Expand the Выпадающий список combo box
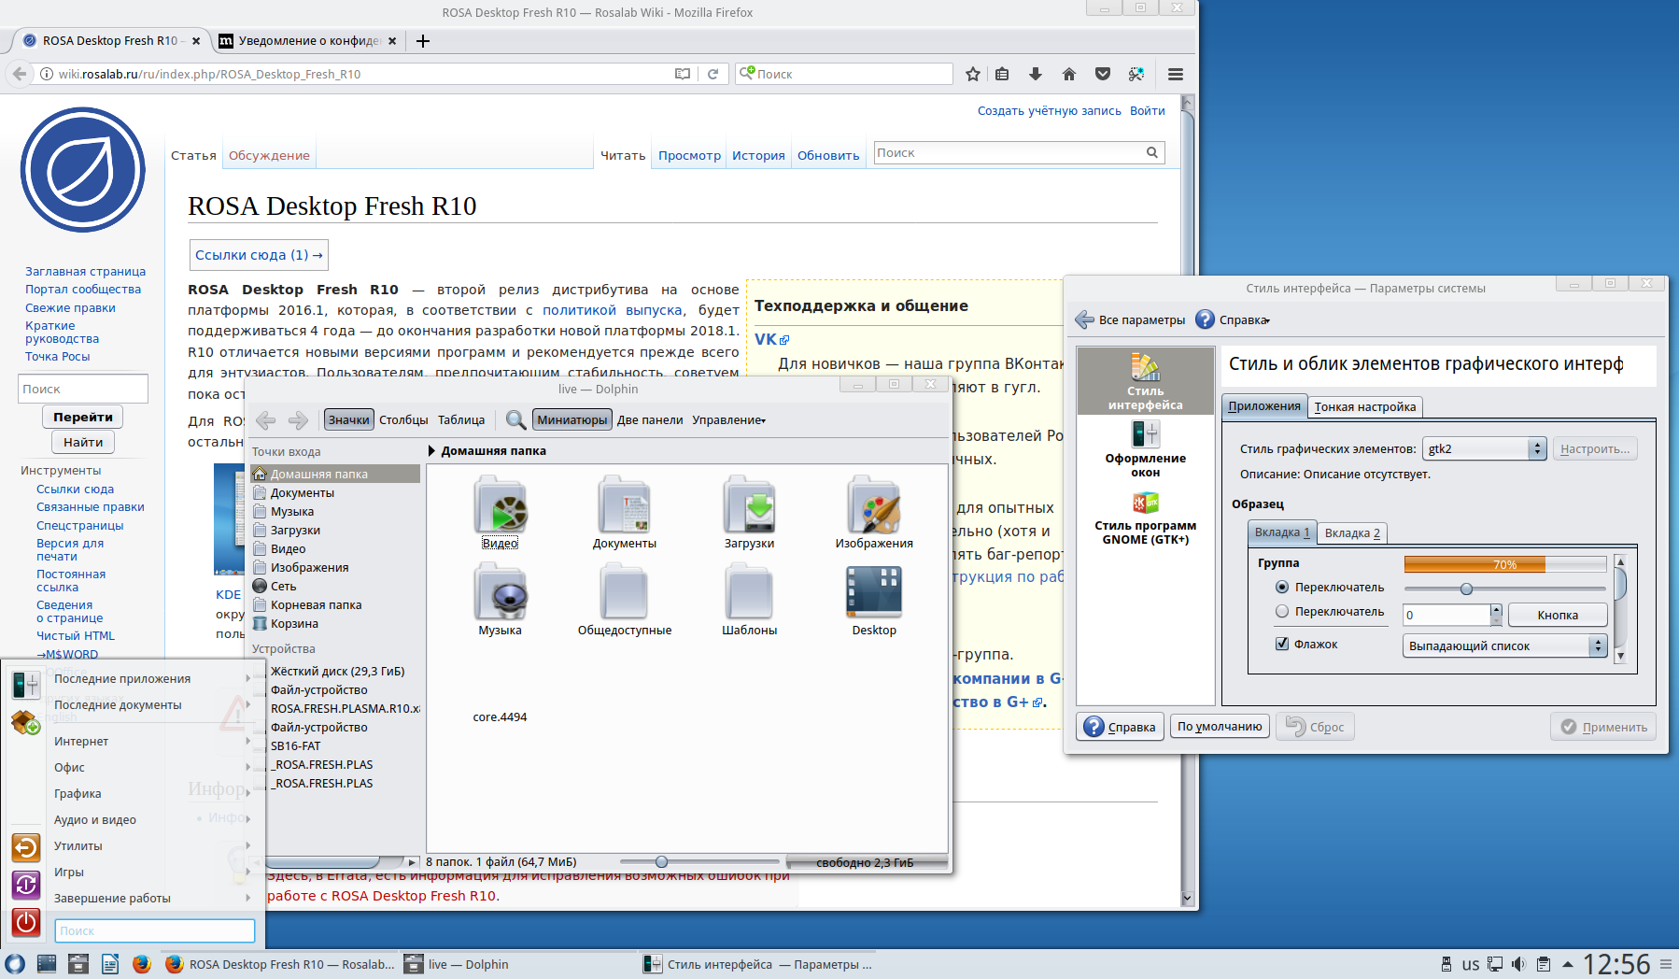1679x979 pixels. click(1503, 646)
